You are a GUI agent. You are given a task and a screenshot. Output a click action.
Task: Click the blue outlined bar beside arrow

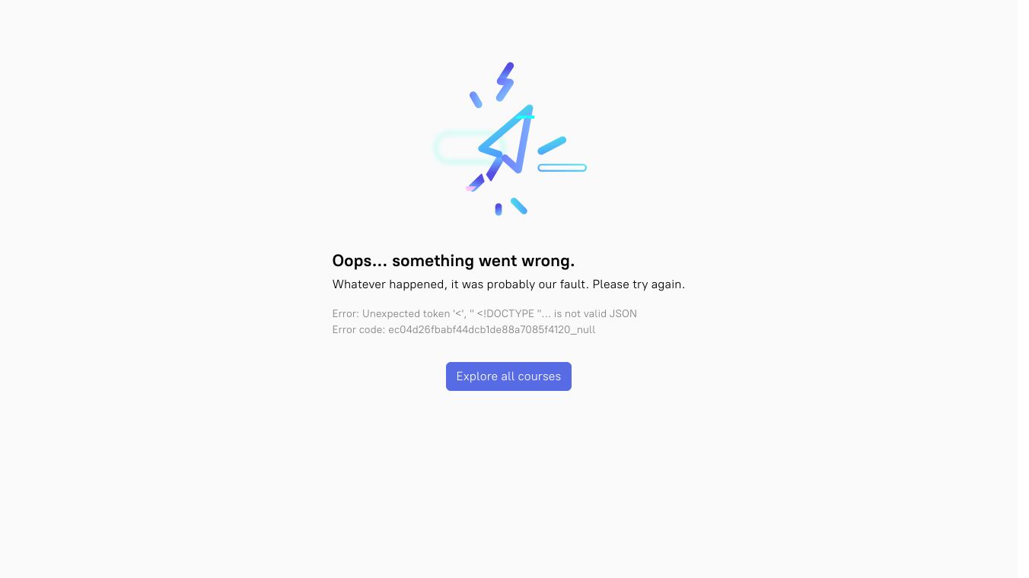coord(562,168)
